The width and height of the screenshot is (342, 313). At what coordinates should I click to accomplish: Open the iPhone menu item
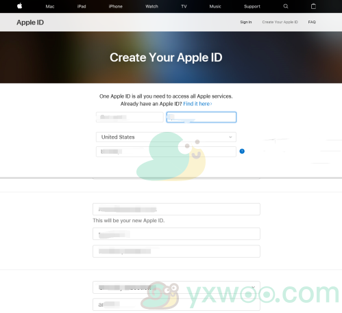(x=116, y=6)
